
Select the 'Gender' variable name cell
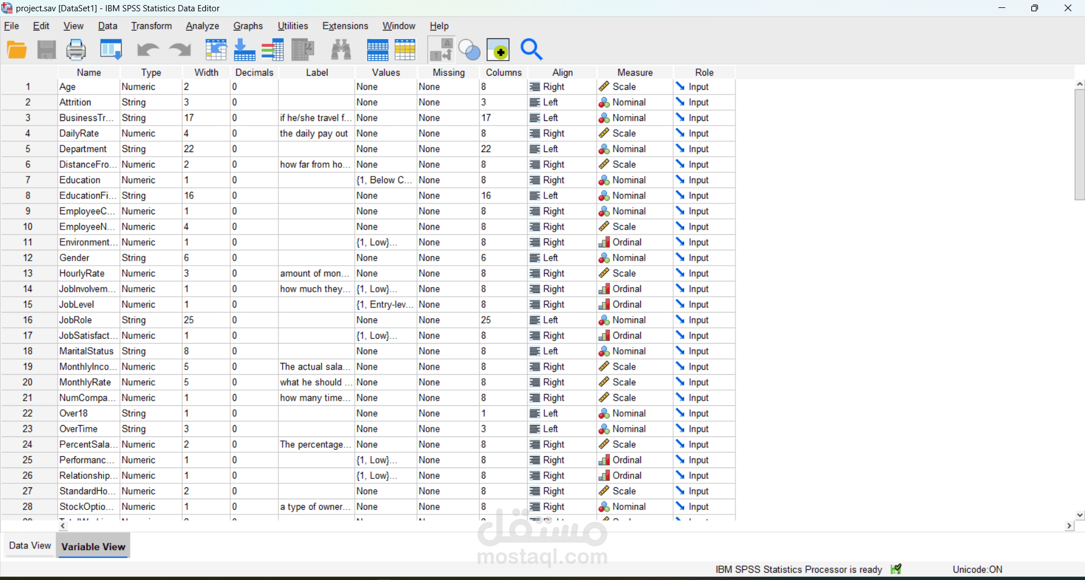click(x=89, y=258)
